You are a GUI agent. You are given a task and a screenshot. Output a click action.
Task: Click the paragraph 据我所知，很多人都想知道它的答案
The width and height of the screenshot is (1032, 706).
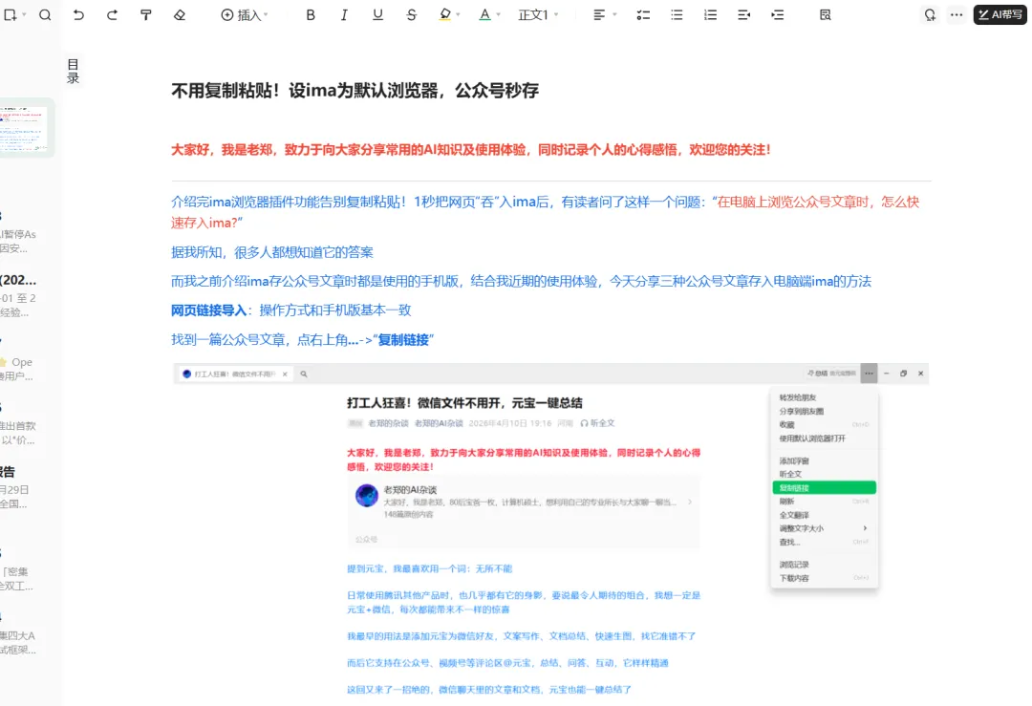[271, 252]
